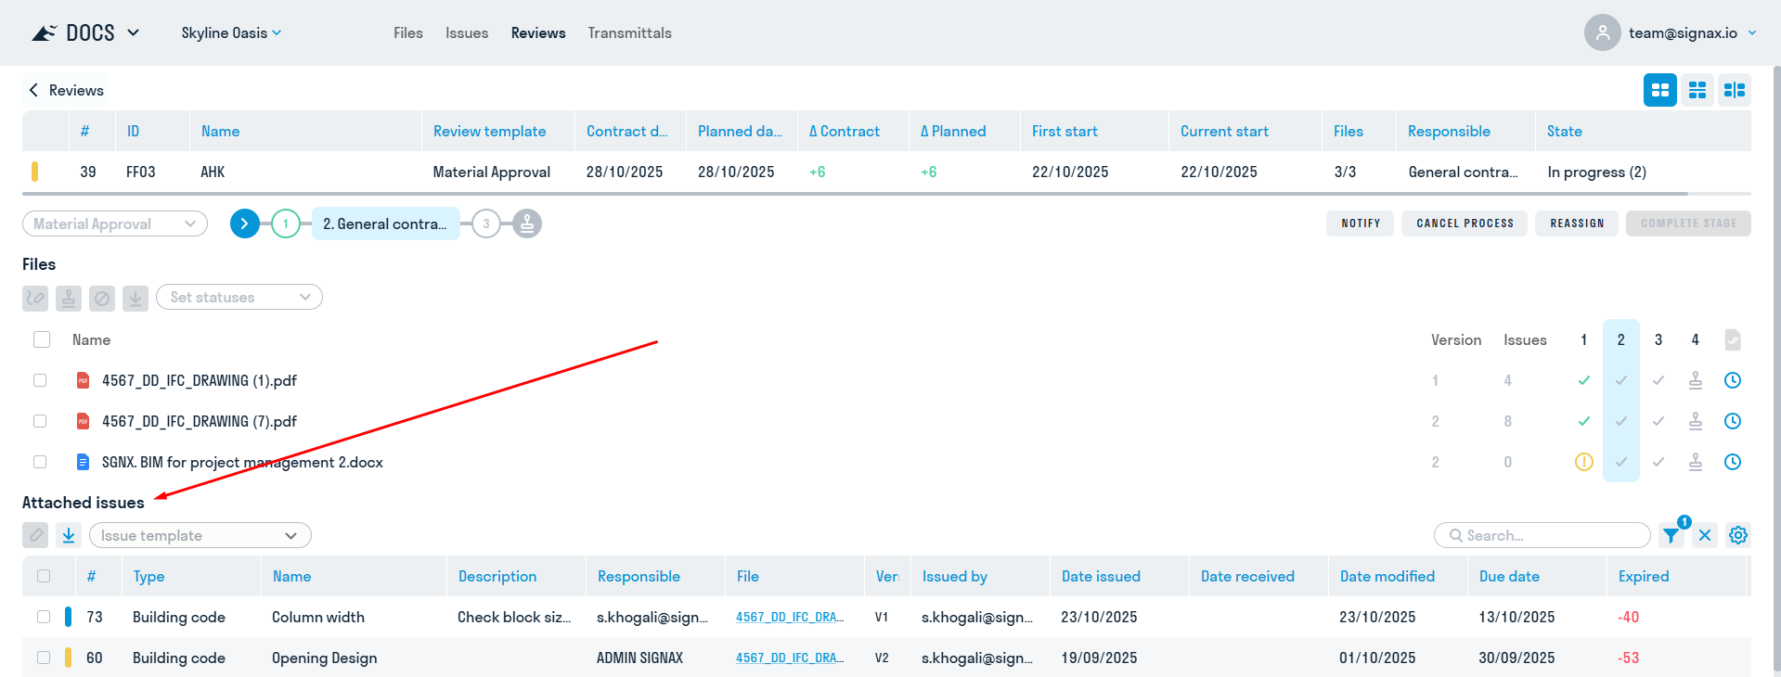1781x677 pixels.
Task: Click the stamp files toolbar icon
Action: click(x=69, y=298)
